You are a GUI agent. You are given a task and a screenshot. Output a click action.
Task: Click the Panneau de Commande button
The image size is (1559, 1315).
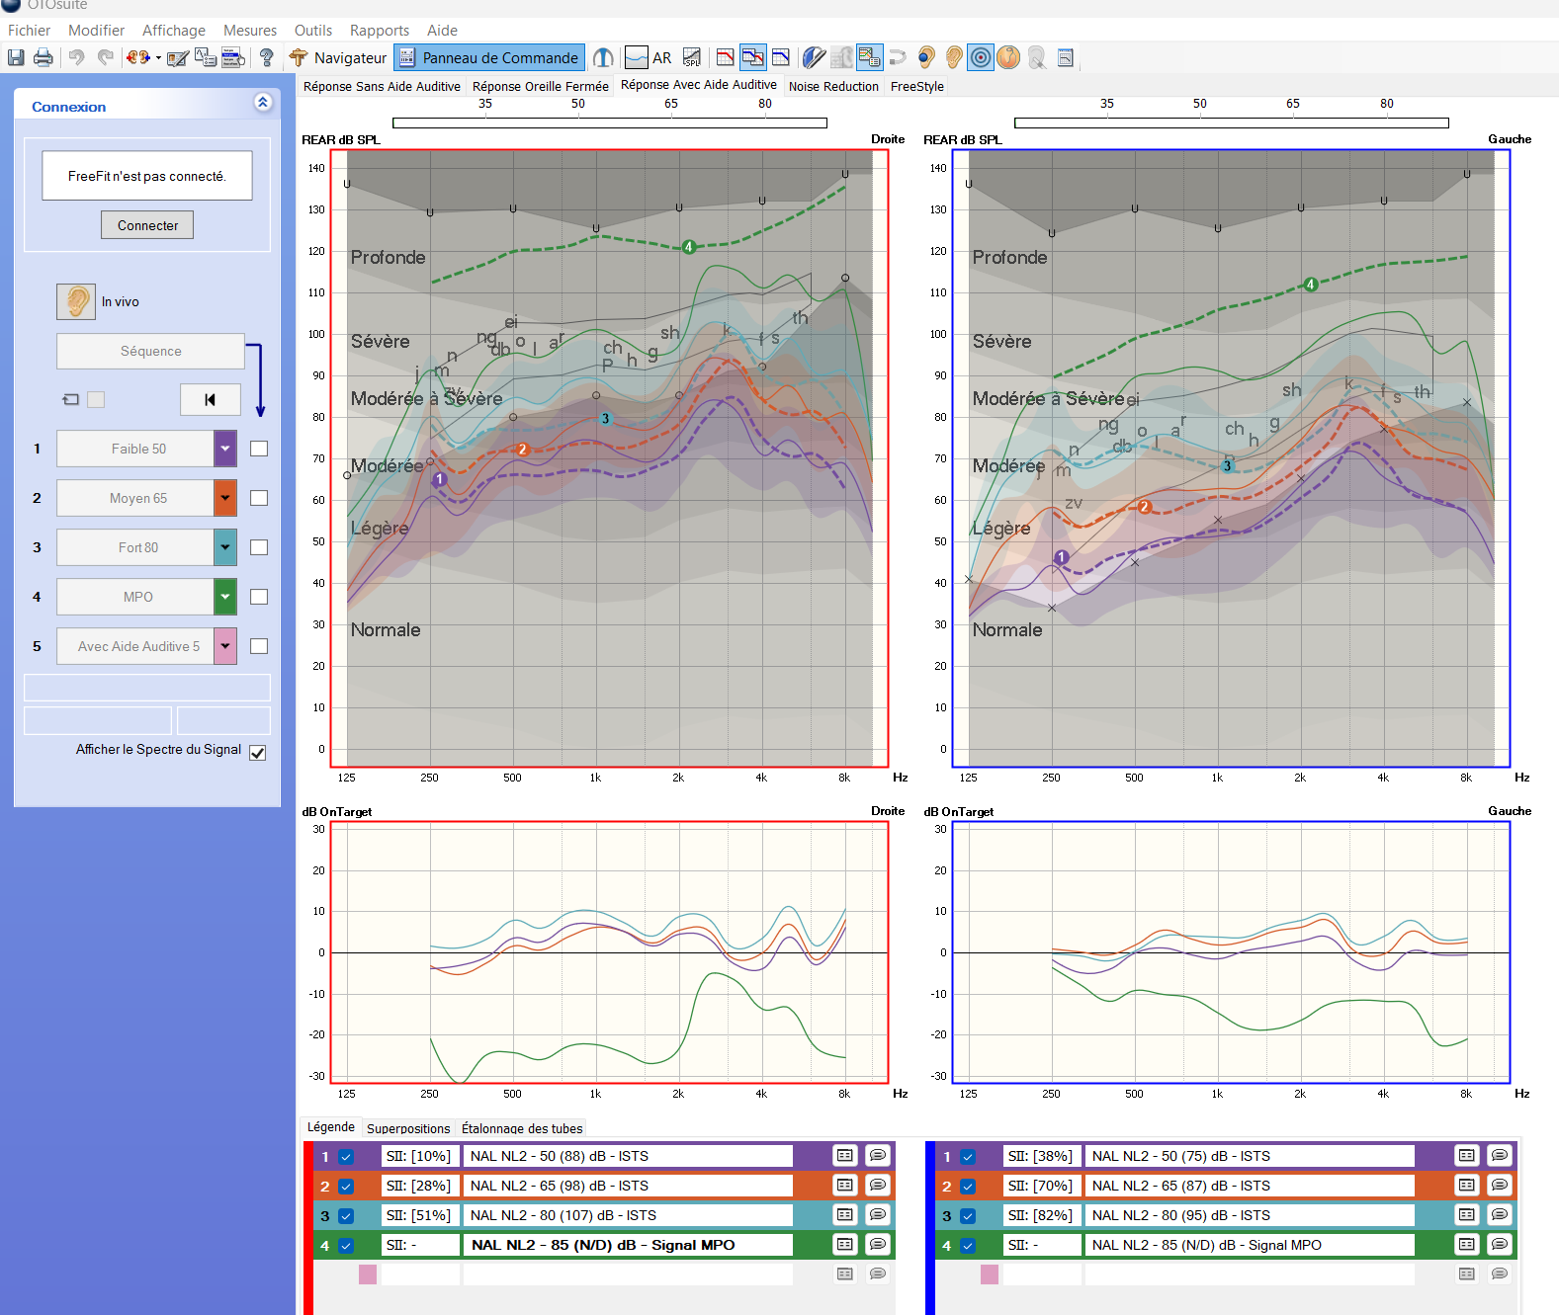[x=489, y=58]
